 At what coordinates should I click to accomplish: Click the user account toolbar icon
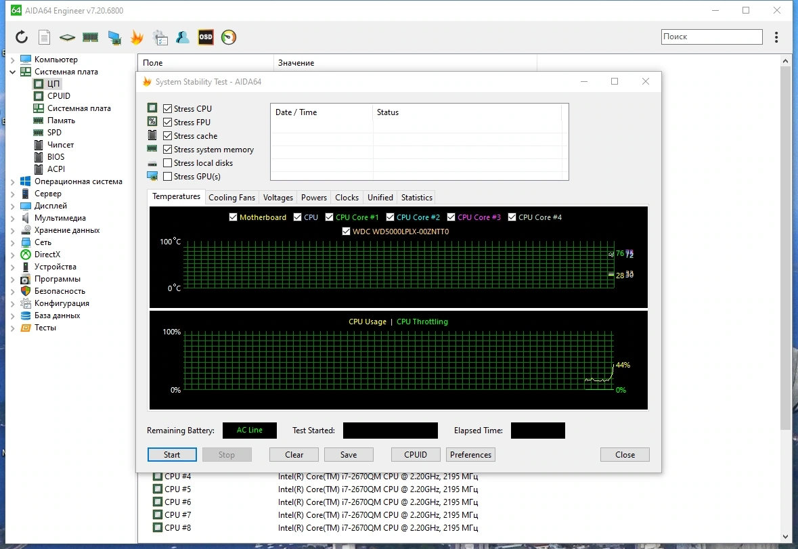(183, 37)
